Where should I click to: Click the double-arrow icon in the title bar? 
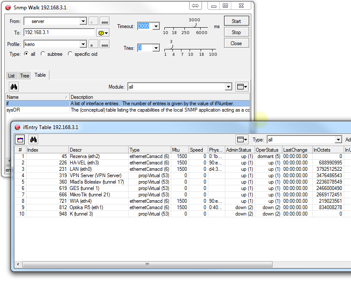[x=196, y=6]
